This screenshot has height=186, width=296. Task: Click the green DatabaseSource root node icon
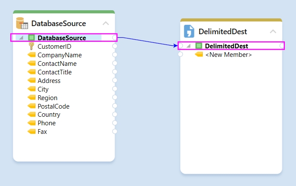coord(31,38)
